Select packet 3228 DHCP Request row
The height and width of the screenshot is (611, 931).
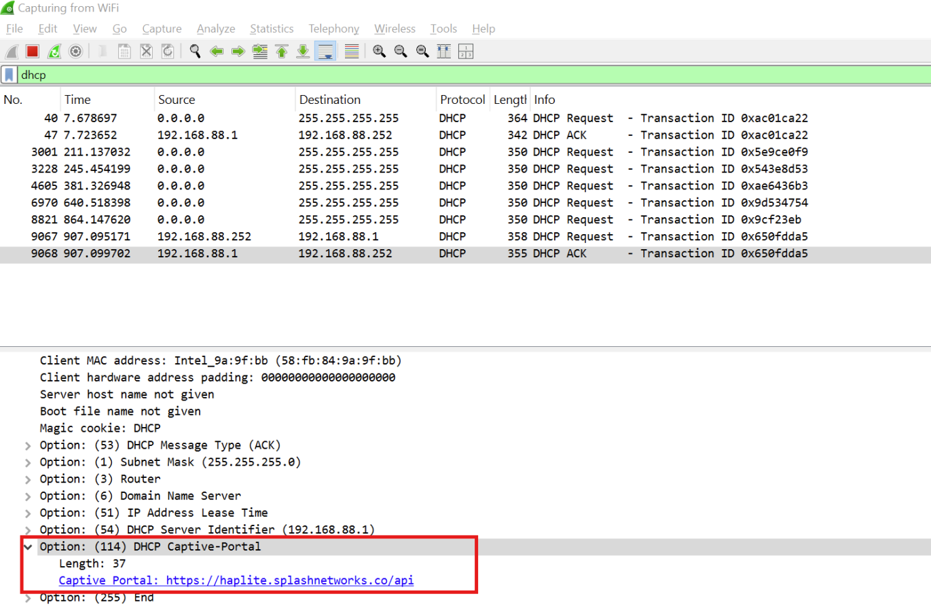[x=465, y=169]
